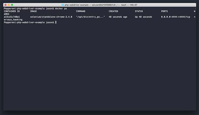The width and height of the screenshot is (199, 115).
Task: Click the cursor block at the last prompt
Action: click(56, 22)
